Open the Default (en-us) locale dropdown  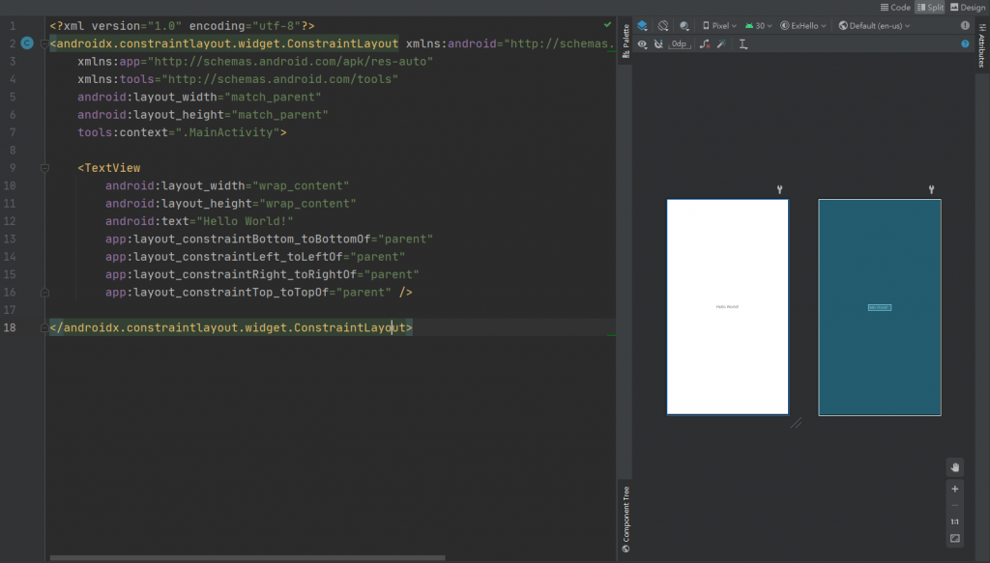[x=874, y=26]
